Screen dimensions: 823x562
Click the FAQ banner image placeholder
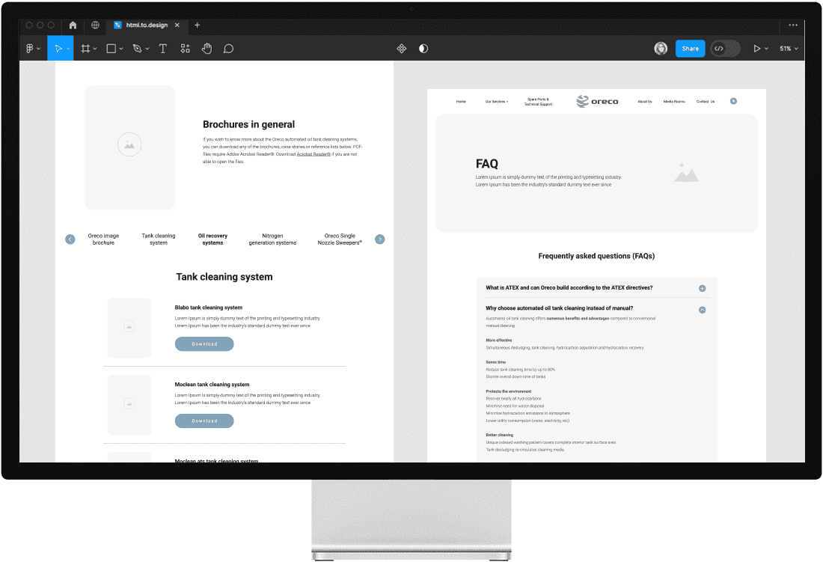(x=686, y=173)
